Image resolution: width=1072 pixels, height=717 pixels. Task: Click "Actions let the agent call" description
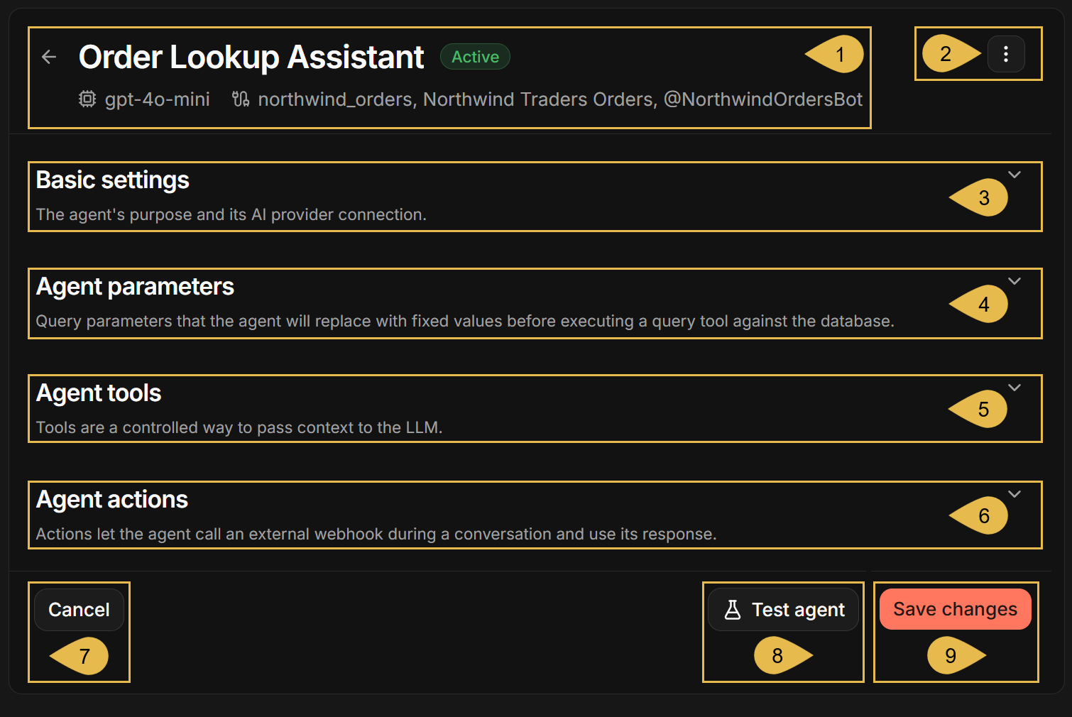376,534
